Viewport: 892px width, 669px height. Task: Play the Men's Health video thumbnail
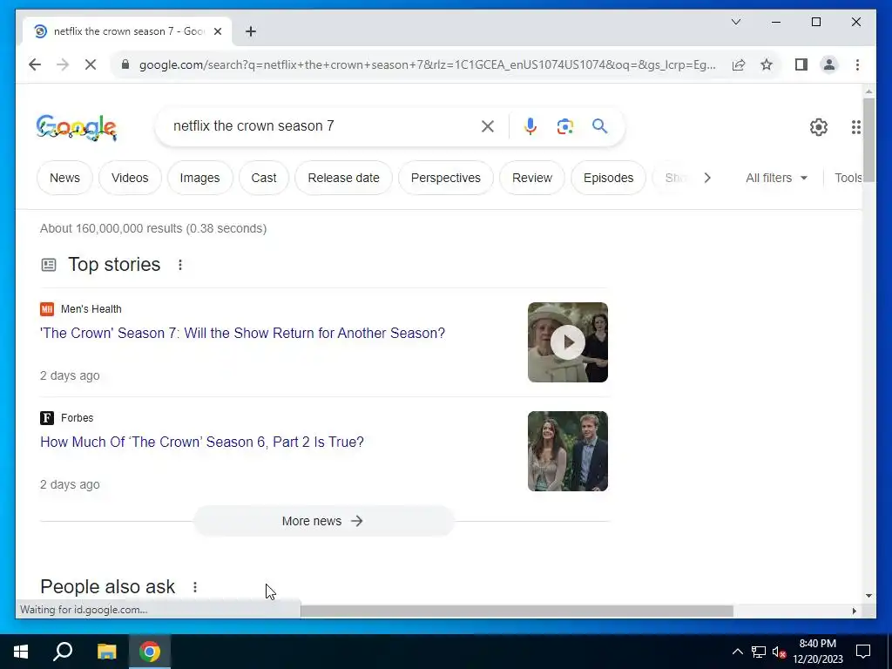coord(568,342)
